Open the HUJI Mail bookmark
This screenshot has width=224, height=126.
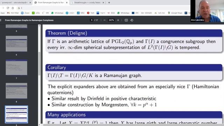[13, 13]
